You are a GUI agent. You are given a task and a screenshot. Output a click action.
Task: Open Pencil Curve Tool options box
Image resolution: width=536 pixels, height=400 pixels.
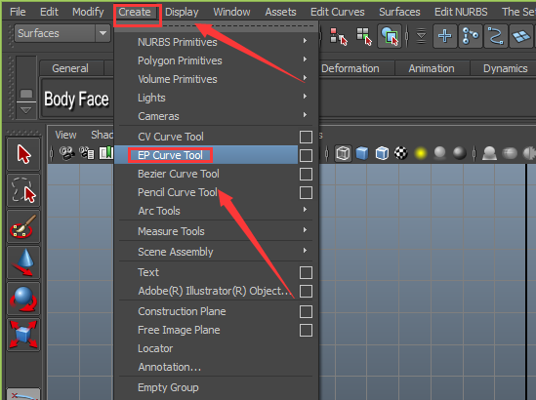[306, 192]
